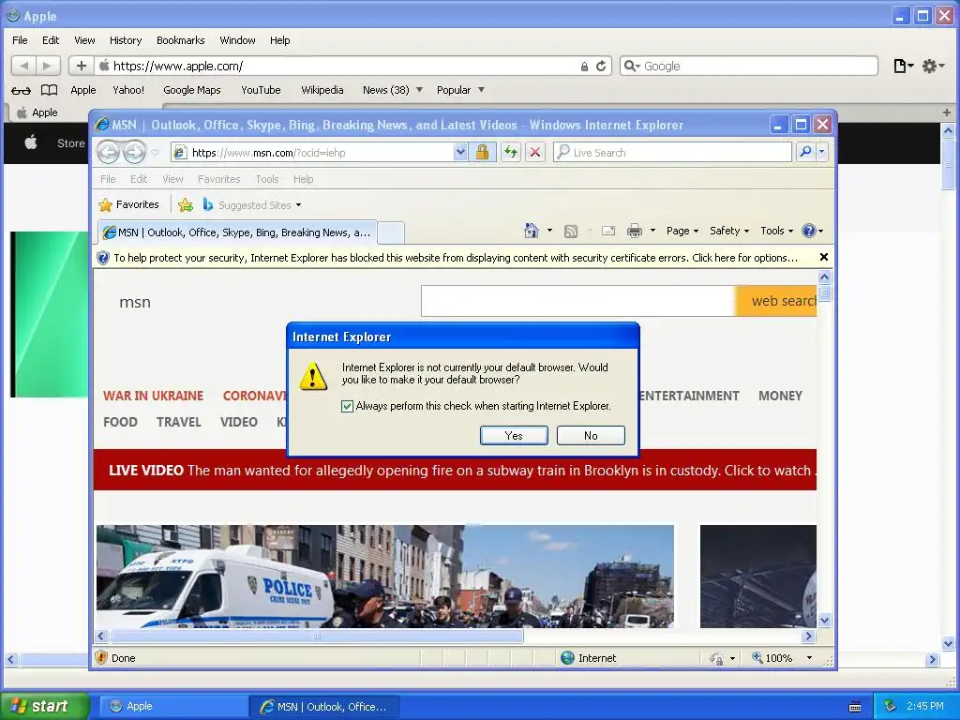Click Internet Explorer forward button

(135, 152)
